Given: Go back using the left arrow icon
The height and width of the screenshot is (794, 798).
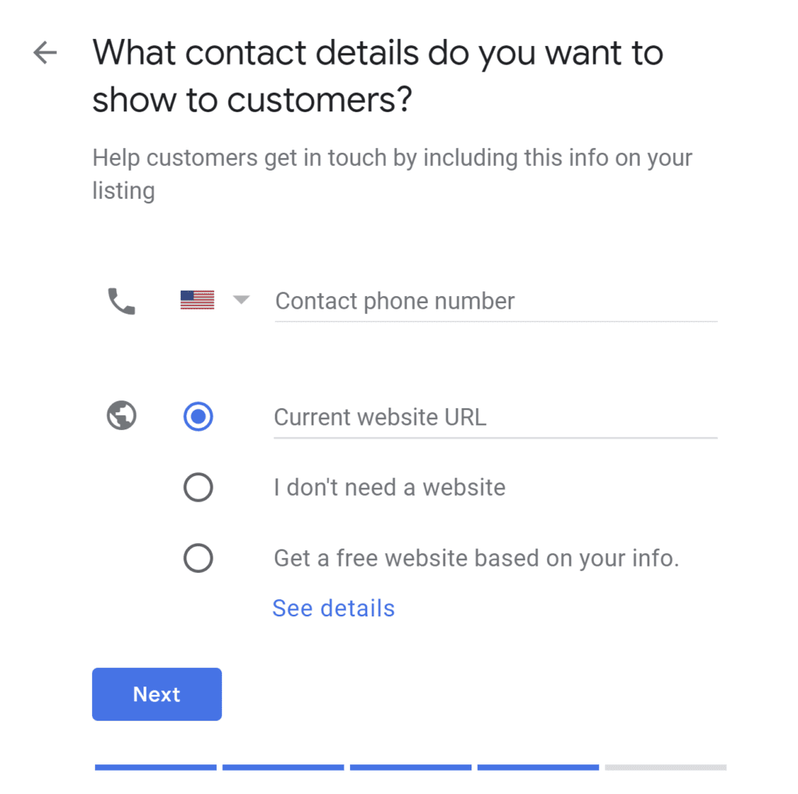Looking at the screenshot, I should [x=44, y=52].
